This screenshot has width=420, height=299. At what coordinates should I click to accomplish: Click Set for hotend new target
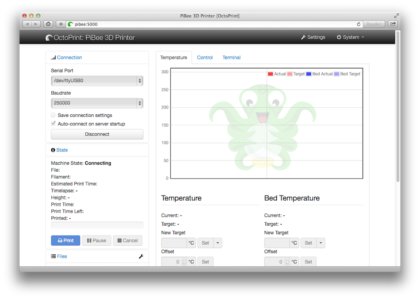coord(205,243)
